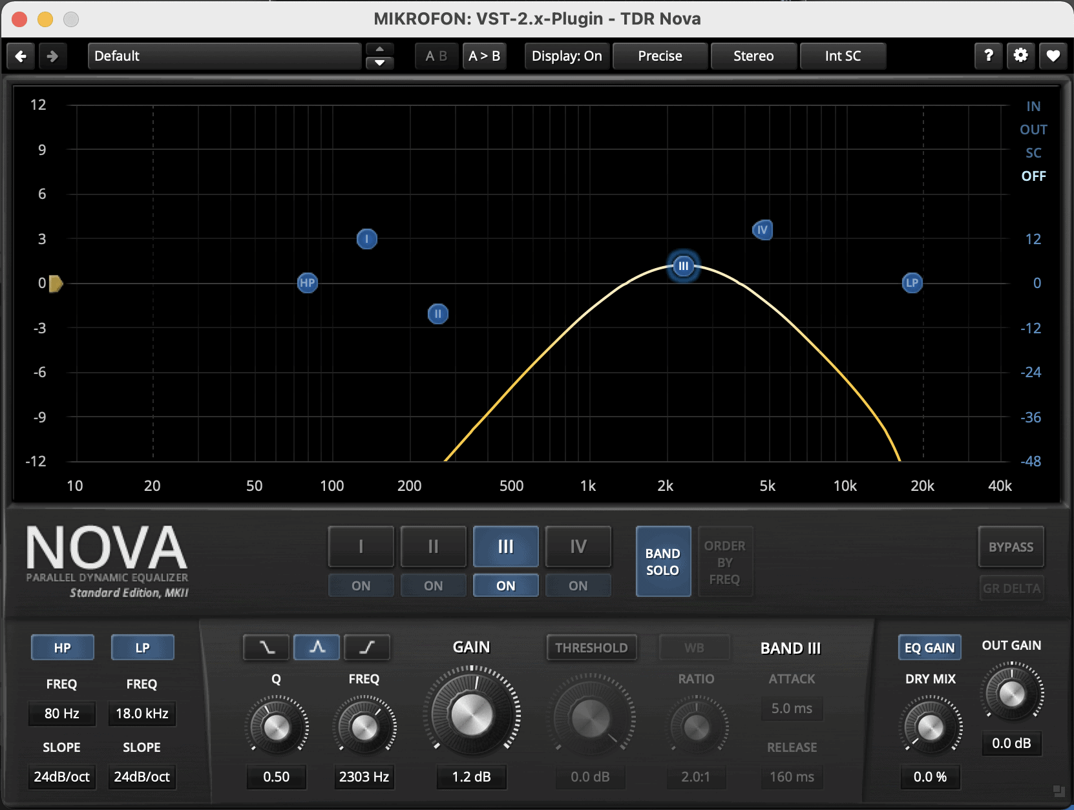This screenshot has width=1074, height=810.
Task: Click the 2303 Hz frequency field
Action: (x=364, y=777)
